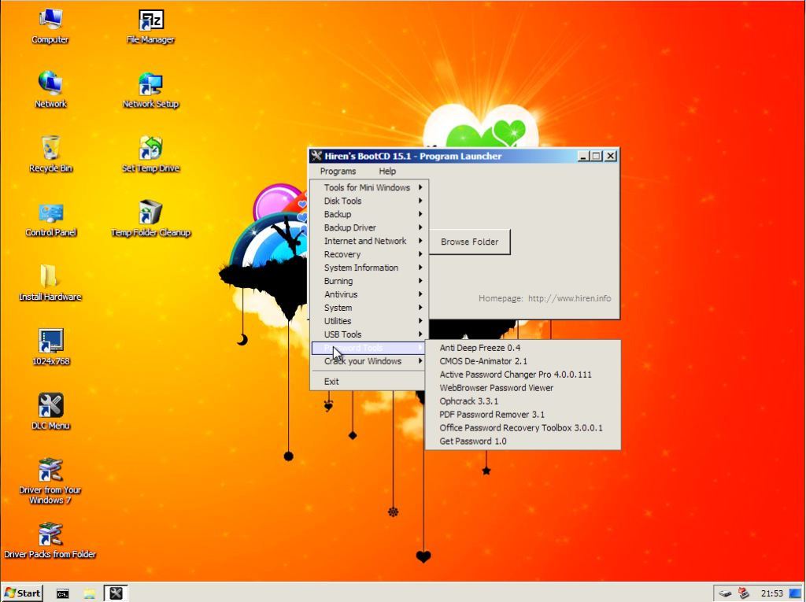Image resolution: width=806 pixels, height=602 pixels.
Task: Launch Get Password 1.0
Action: point(523,441)
